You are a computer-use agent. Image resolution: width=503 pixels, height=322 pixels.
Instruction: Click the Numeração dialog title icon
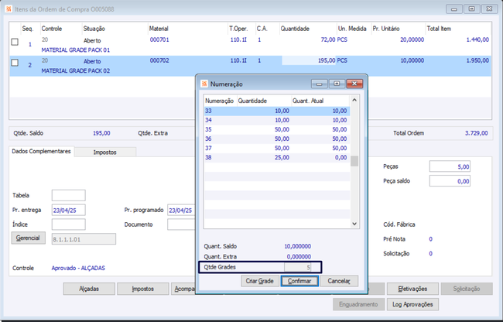pos(204,84)
